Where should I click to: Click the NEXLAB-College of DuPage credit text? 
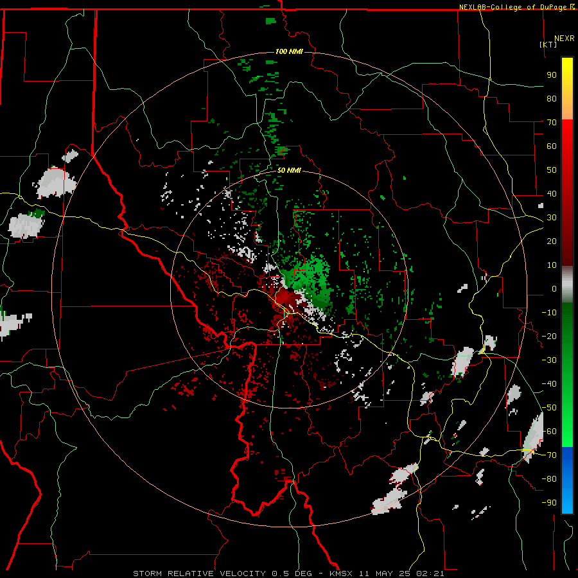(514, 7)
